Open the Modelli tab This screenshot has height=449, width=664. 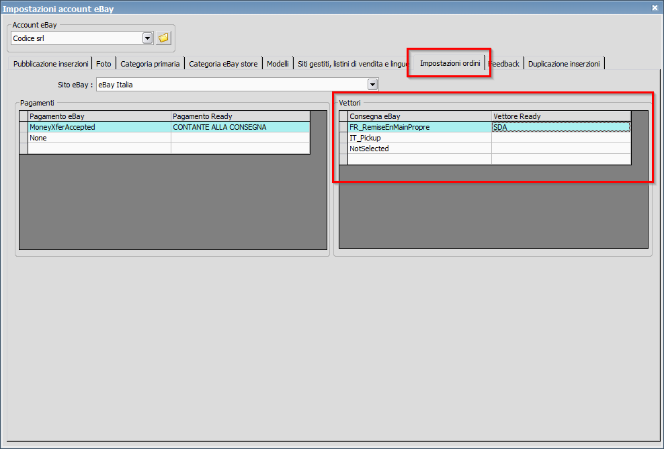[278, 64]
